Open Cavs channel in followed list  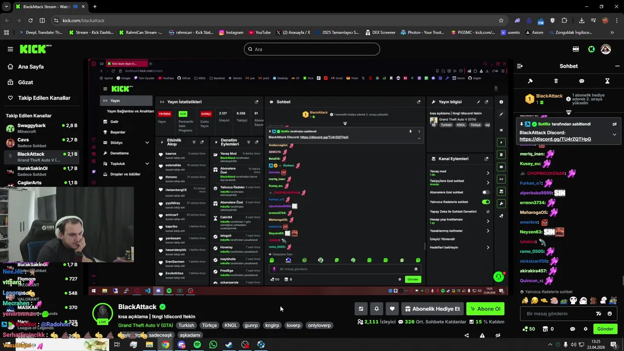[x=41, y=142]
